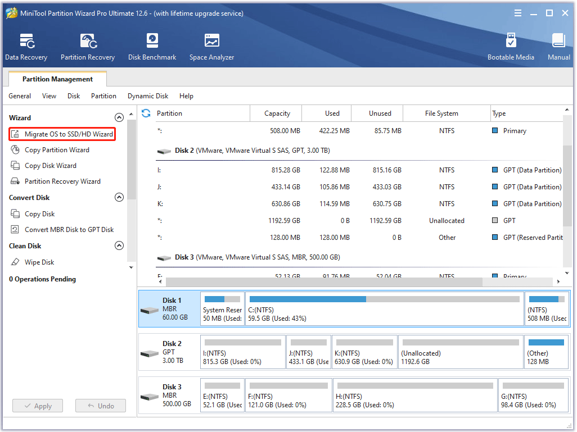577x432 pixels.
Task: Select F:(NTFS) block in Disk 3 map
Action: [288, 395]
